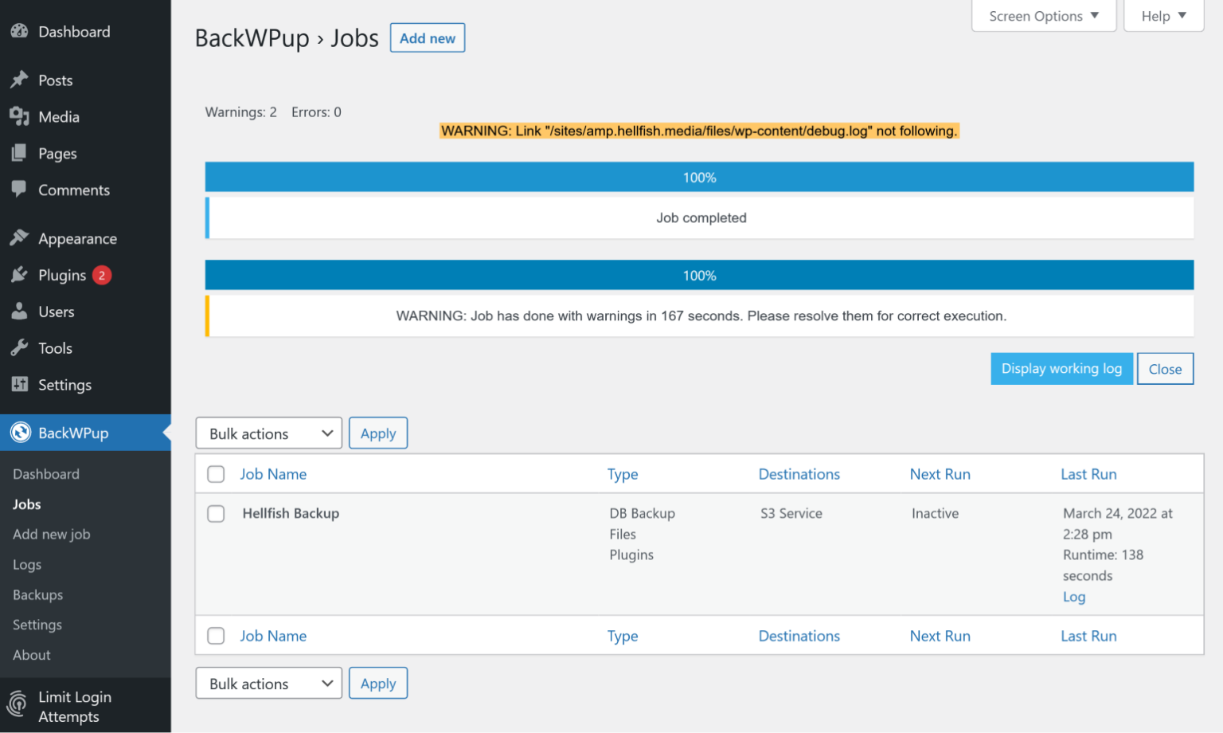This screenshot has width=1223, height=733.
Task: Click the Posts pin icon
Action: coord(20,80)
